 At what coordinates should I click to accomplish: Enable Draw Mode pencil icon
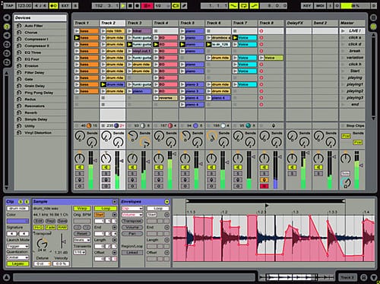(184, 5)
